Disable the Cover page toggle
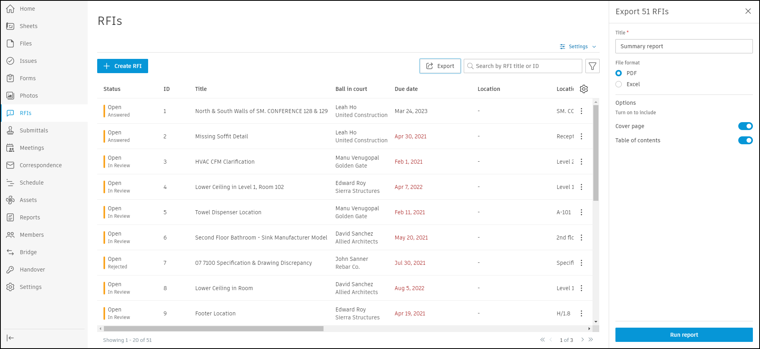 [745, 126]
